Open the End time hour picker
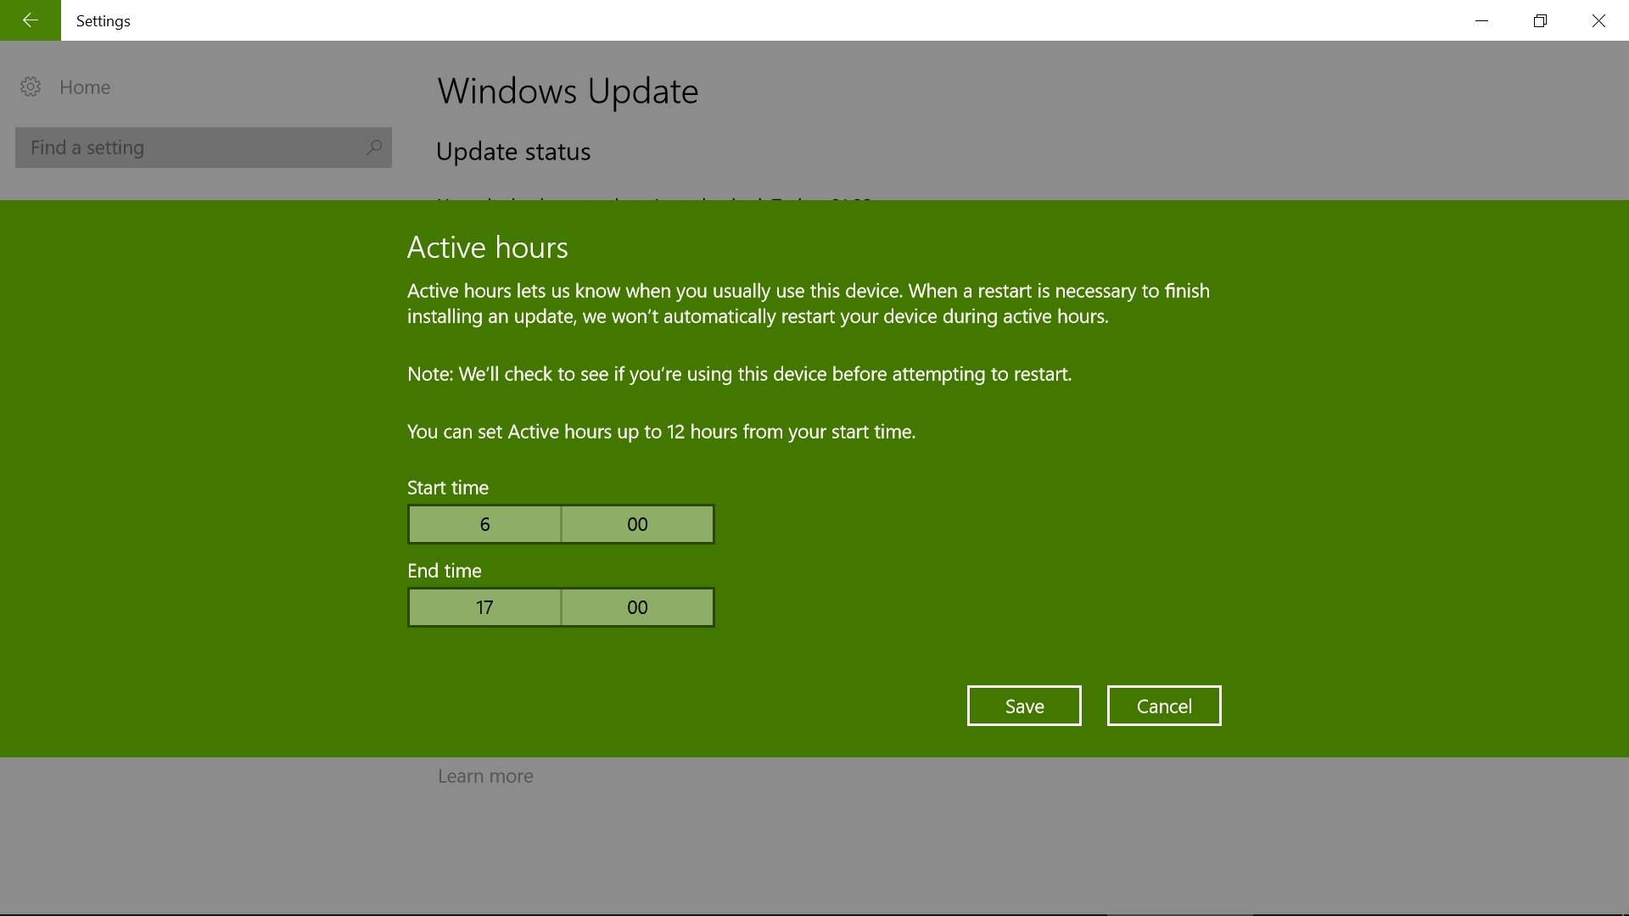Screen dimensions: 1629x916 [484, 607]
